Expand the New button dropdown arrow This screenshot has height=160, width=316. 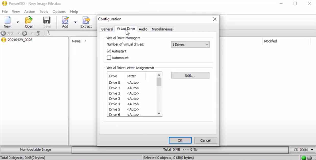click(18, 22)
